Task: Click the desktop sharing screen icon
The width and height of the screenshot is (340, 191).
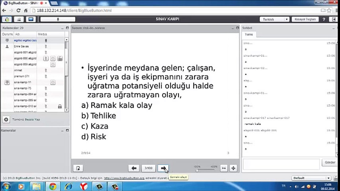Action: 31,19
